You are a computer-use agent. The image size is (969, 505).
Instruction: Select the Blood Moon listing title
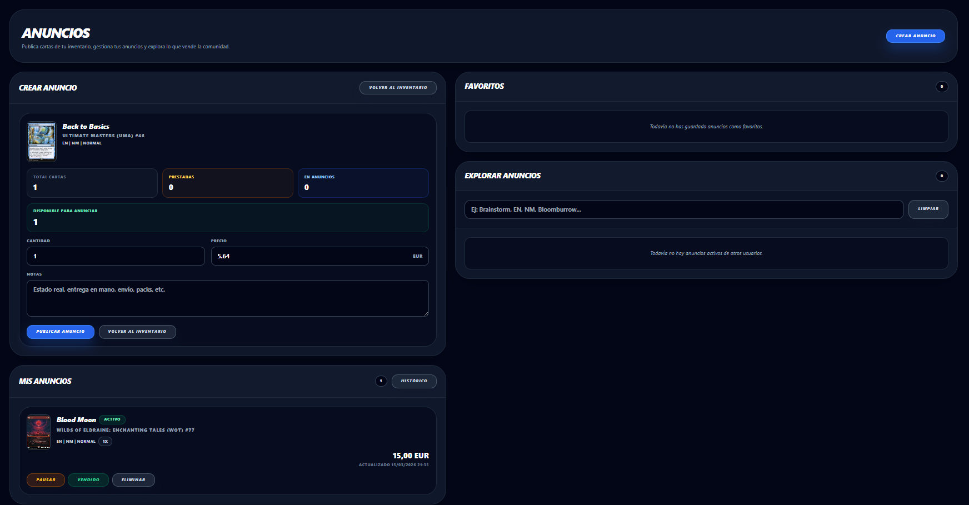click(76, 420)
